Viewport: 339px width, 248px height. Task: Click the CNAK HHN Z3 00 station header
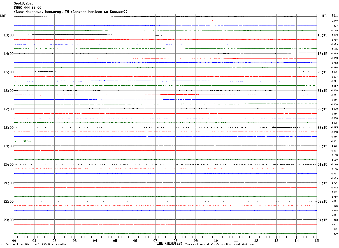[x=27, y=8]
